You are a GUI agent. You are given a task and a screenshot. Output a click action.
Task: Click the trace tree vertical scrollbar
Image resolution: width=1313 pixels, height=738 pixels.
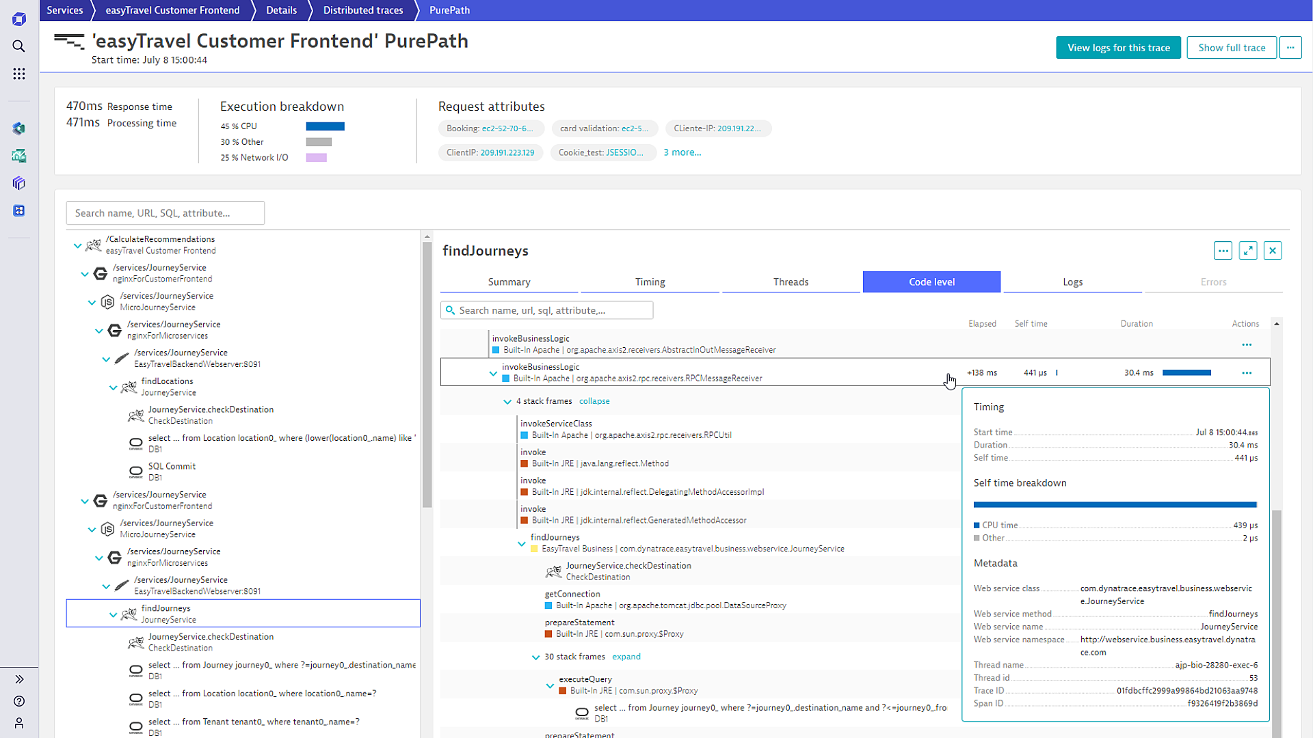point(427,374)
